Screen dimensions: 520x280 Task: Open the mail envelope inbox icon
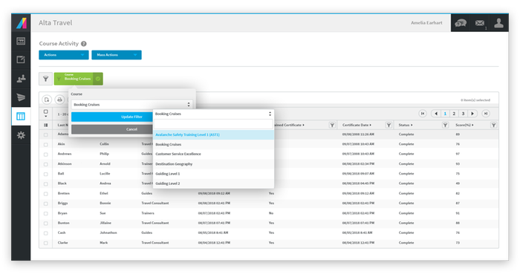pyautogui.click(x=480, y=23)
